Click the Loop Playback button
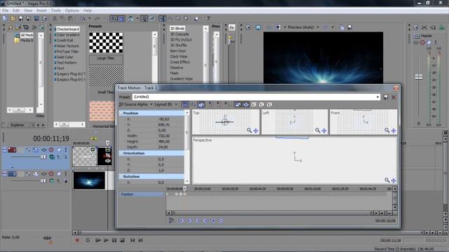 pyautogui.click(x=88, y=240)
